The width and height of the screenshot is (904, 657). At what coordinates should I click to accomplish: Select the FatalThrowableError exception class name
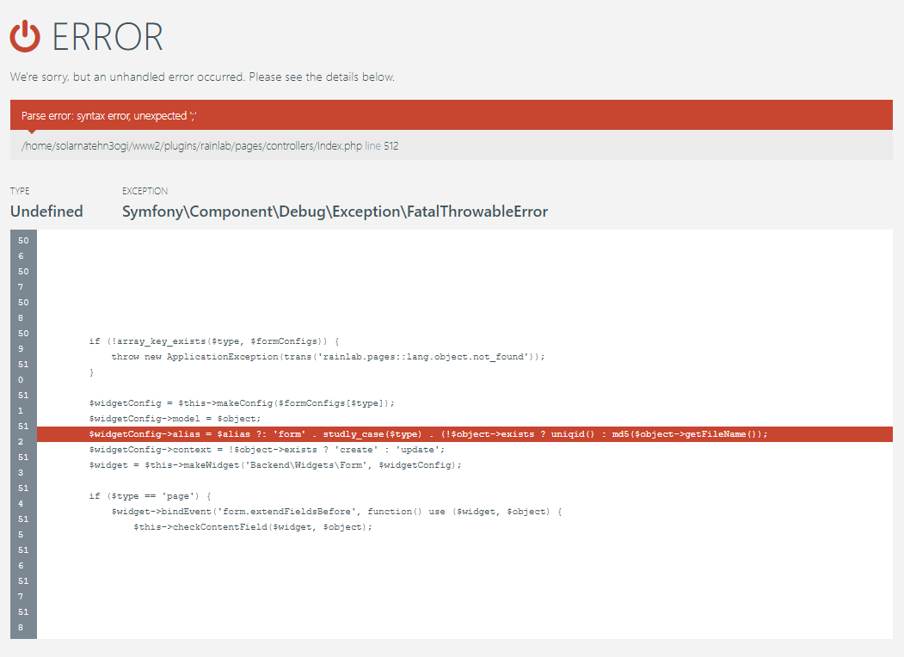(x=335, y=211)
